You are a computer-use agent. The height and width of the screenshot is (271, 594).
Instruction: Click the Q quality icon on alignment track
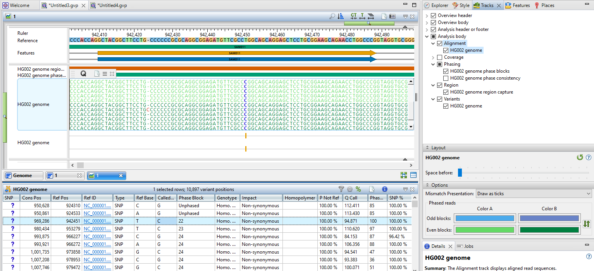(x=83, y=73)
